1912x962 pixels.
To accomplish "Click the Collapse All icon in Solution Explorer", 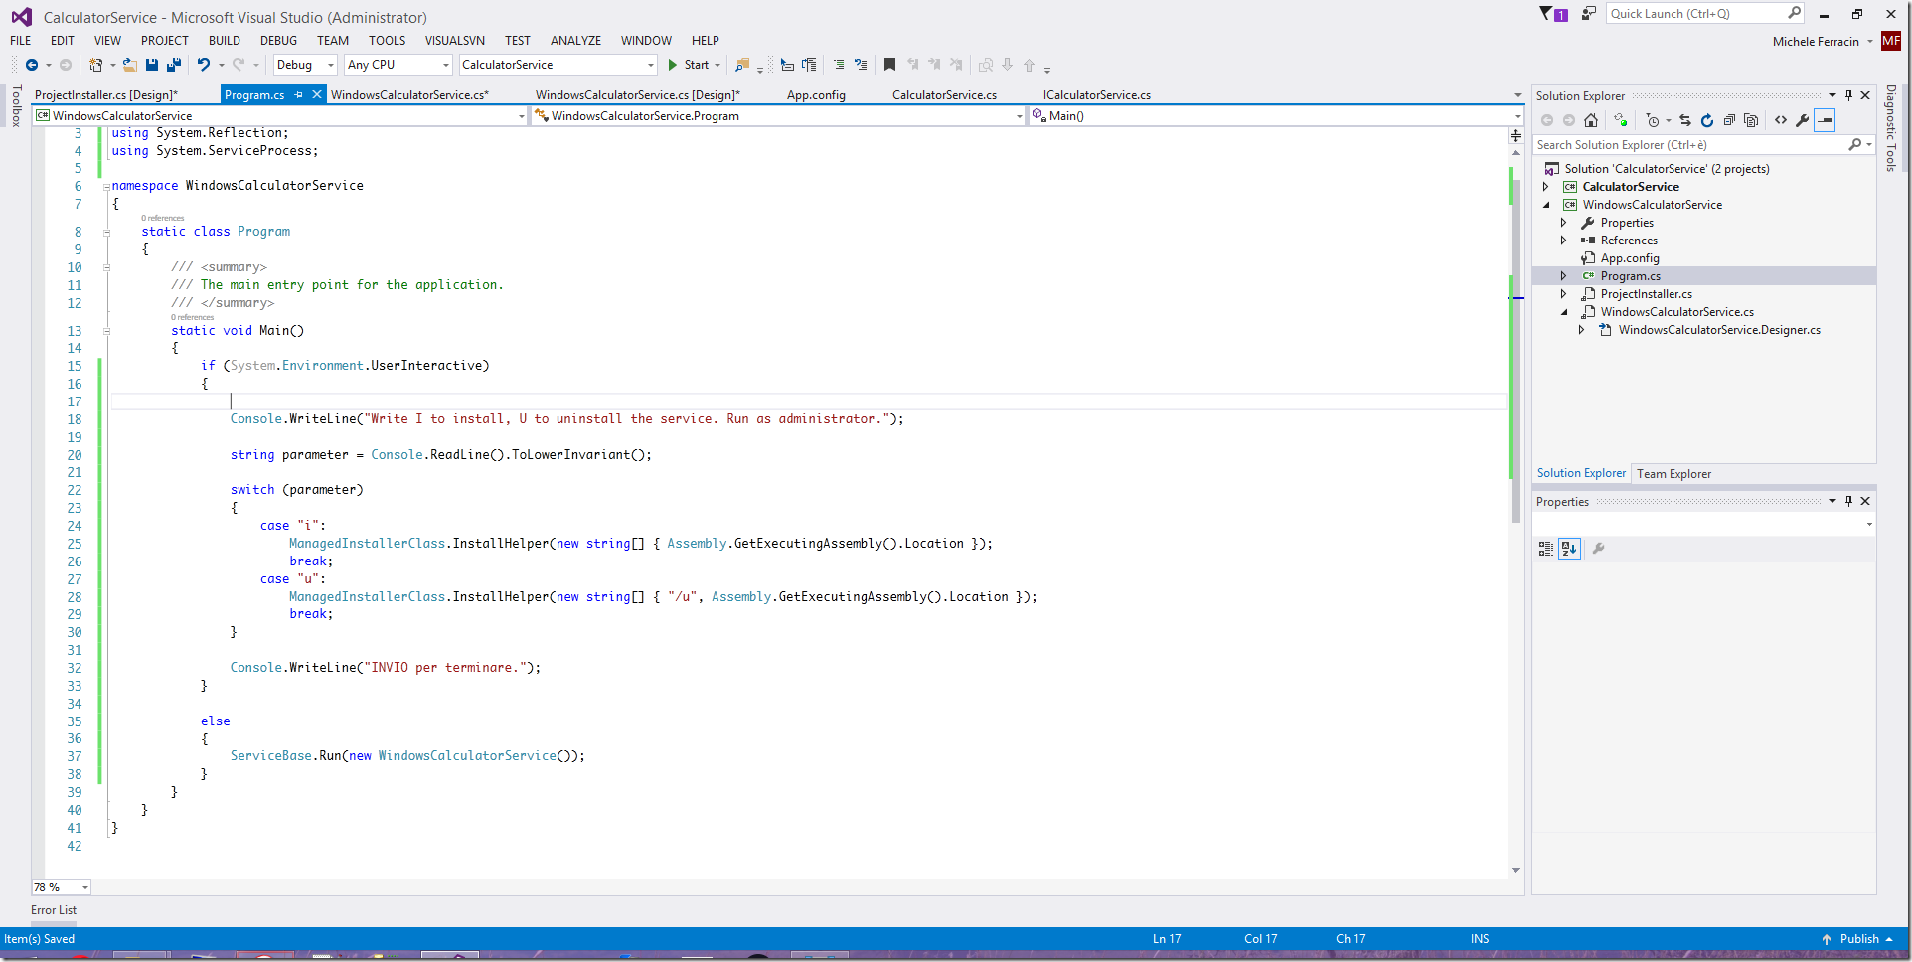I will [x=1729, y=120].
